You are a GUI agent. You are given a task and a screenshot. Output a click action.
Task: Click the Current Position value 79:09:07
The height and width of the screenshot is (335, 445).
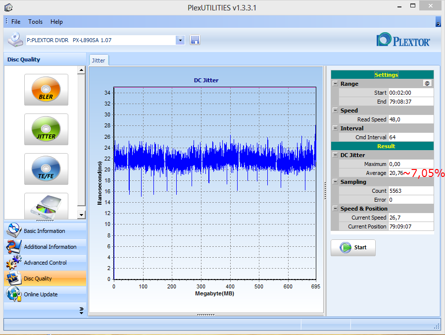tap(411, 226)
